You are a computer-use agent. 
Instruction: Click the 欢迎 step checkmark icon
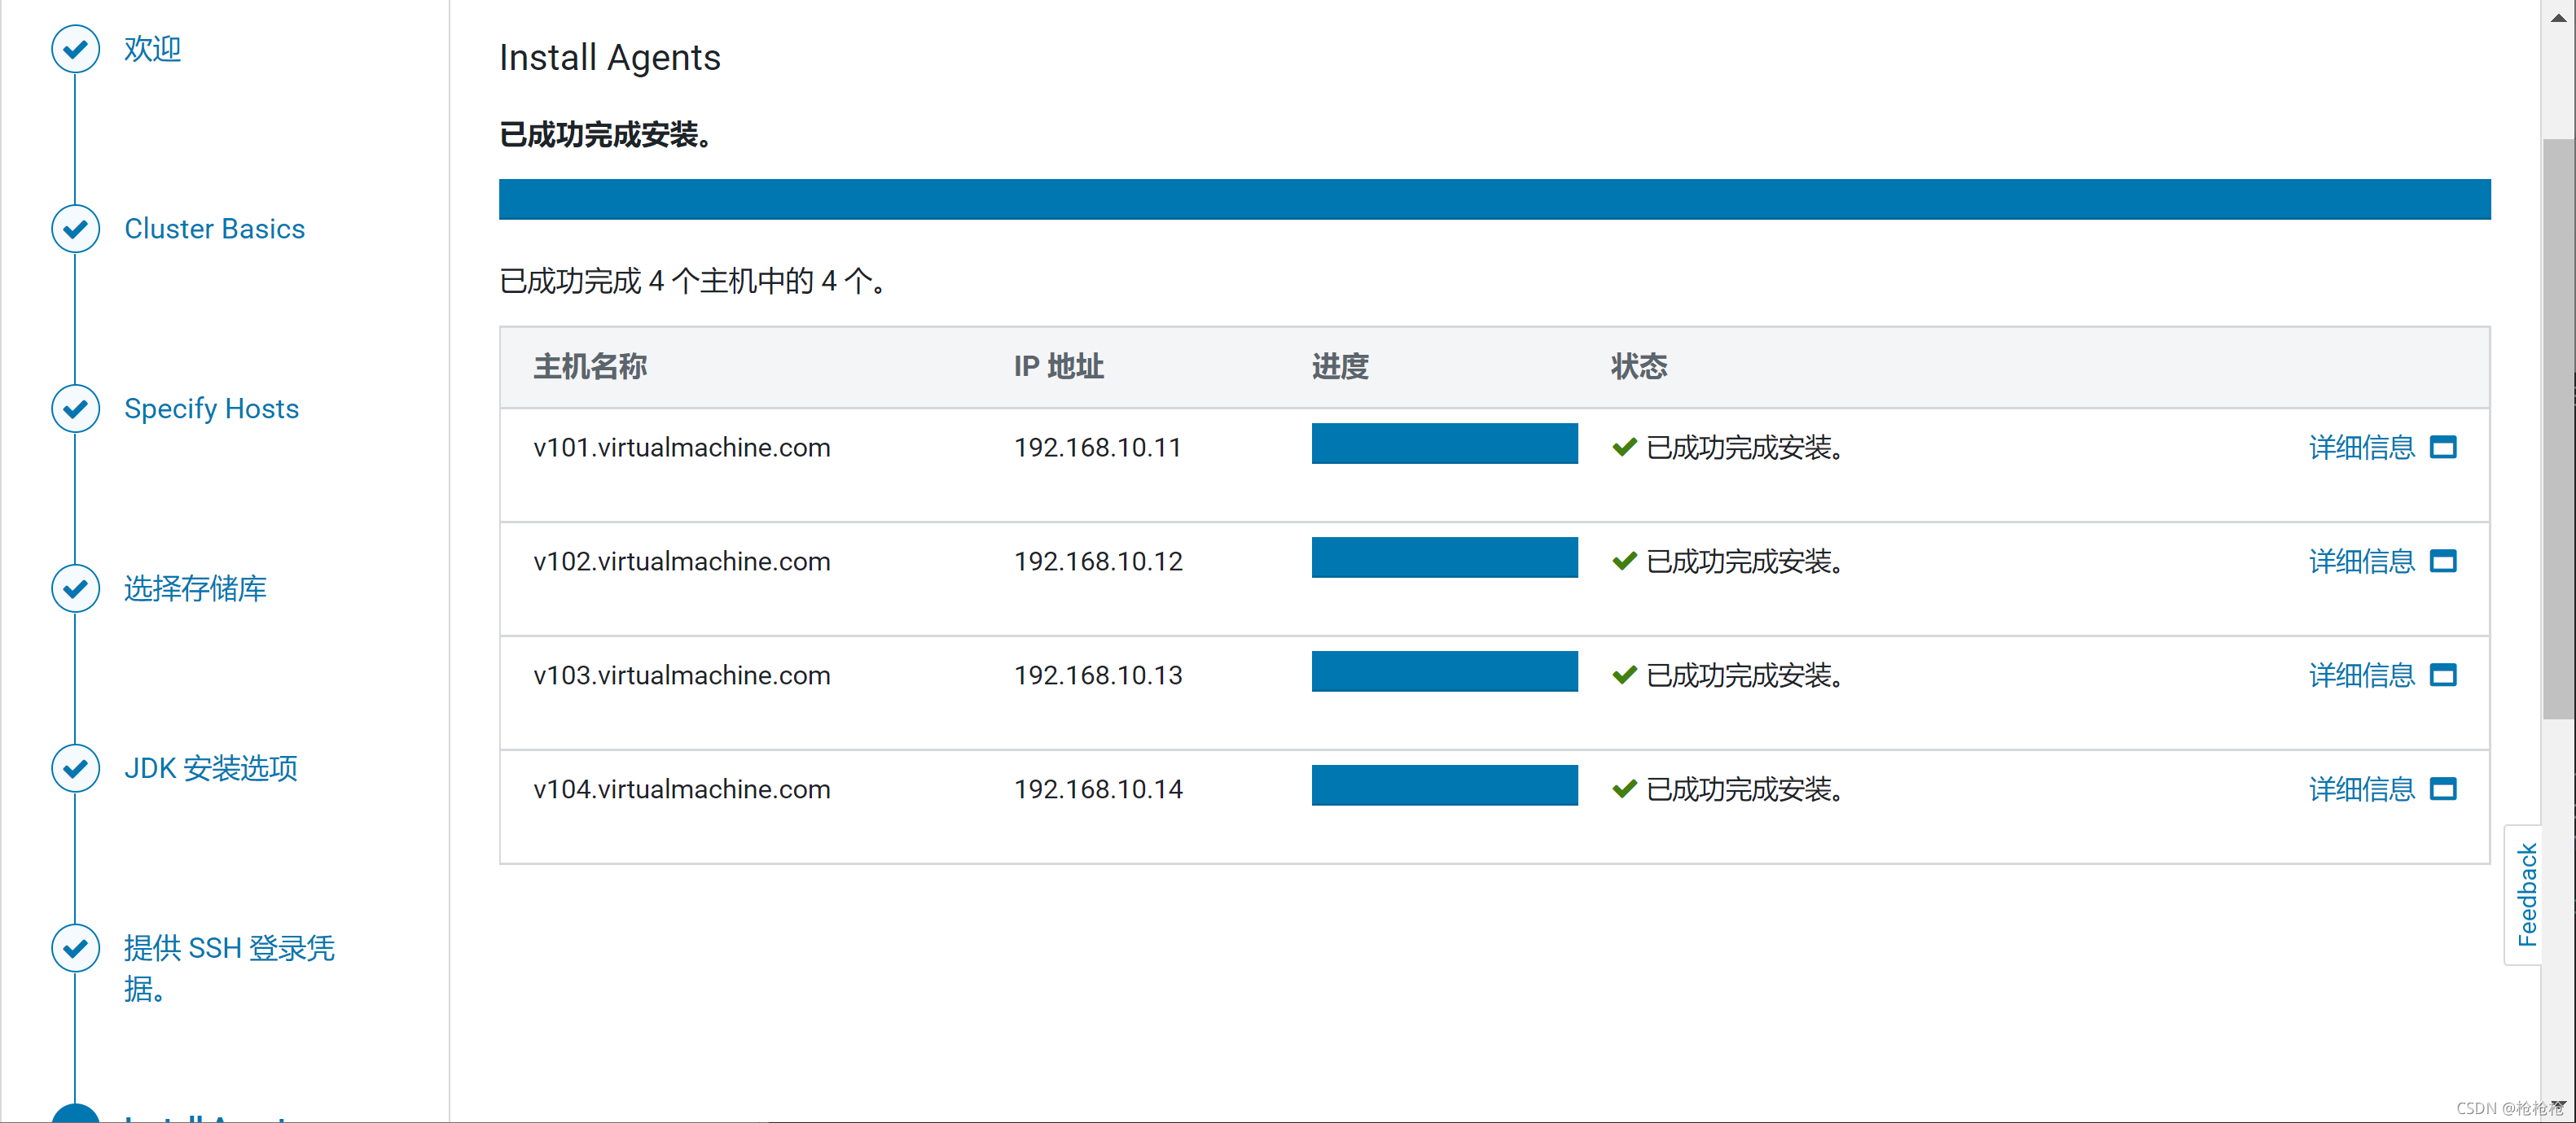coord(75,49)
